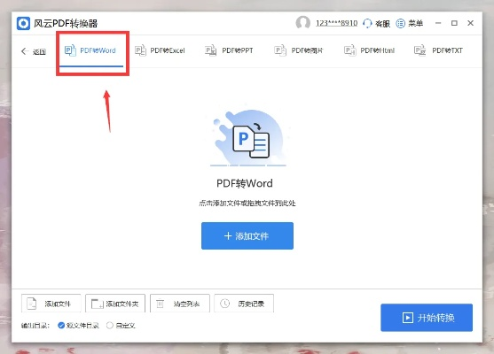Click the PDF转Word heading text
The width and height of the screenshot is (494, 354).
245,183
